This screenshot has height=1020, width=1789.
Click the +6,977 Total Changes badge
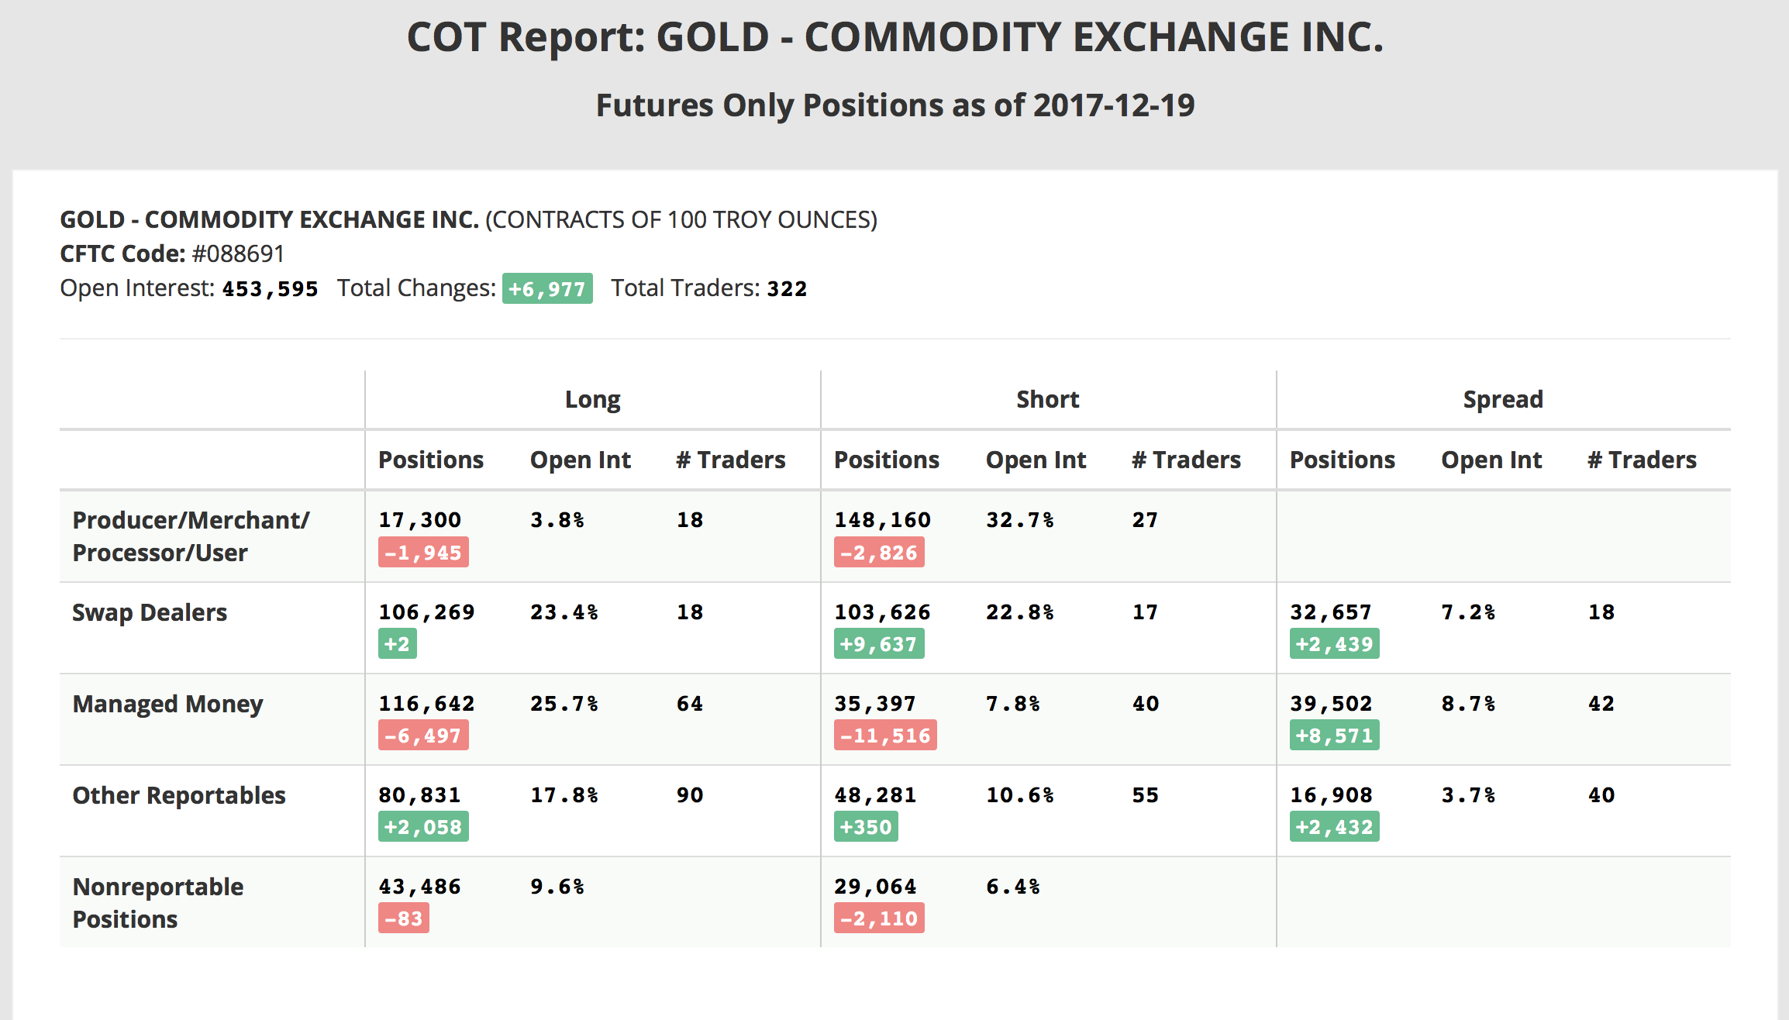tap(547, 289)
